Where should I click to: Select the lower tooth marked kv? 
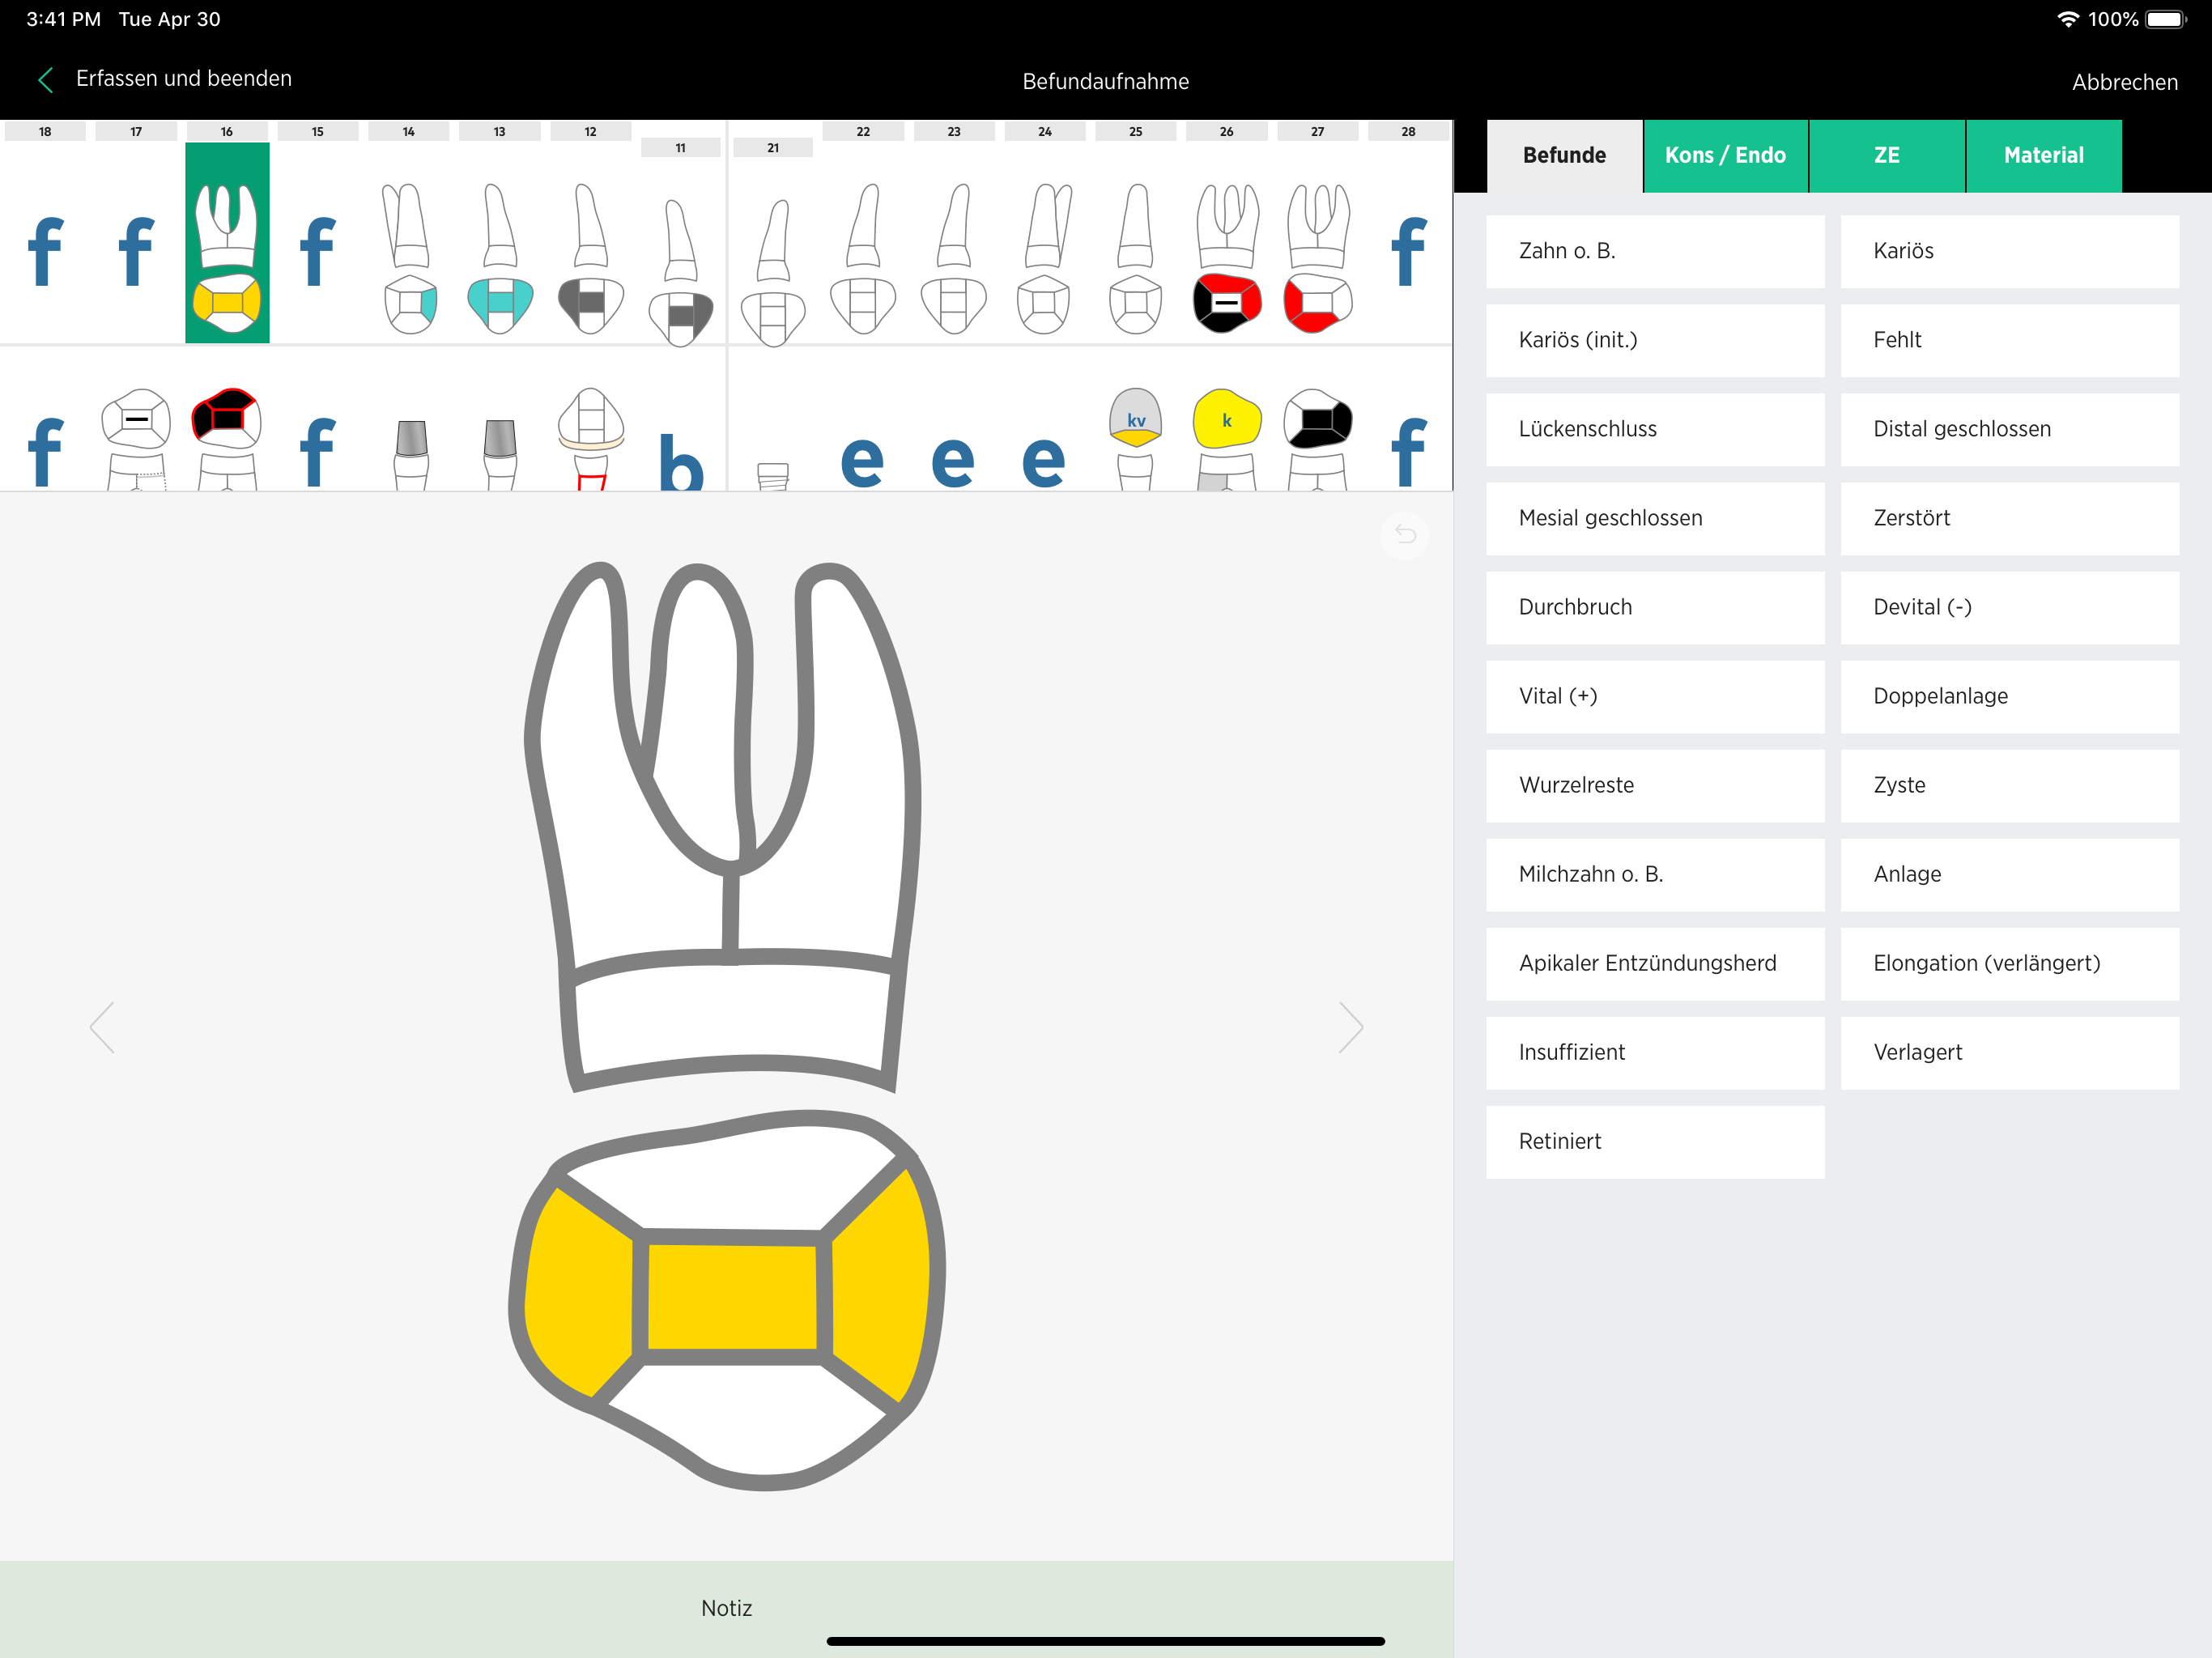pyautogui.click(x=1136, y=438)
